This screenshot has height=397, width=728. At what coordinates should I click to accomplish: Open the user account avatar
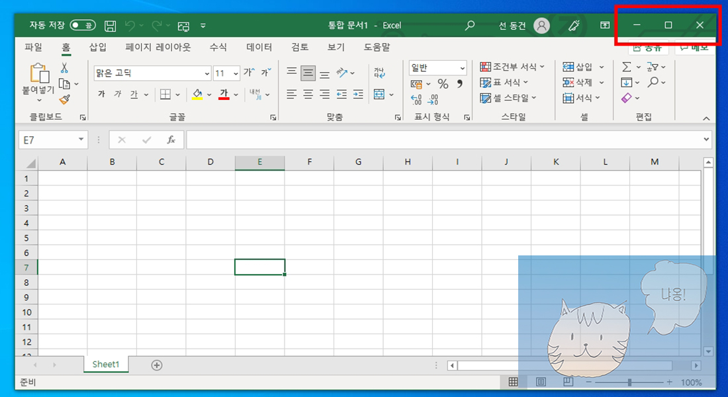(x=541, y=25)
